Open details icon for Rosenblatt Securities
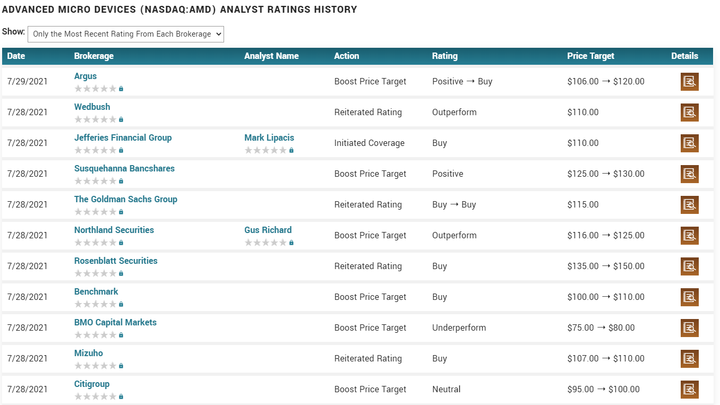This screenshot has width=720, height=405. [x=690, y=266]
